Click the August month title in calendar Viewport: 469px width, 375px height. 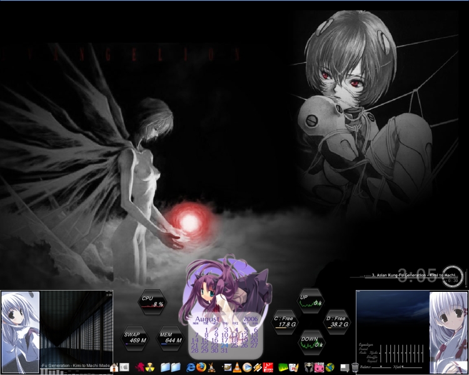pyautogui.click(x=207, y=319)
